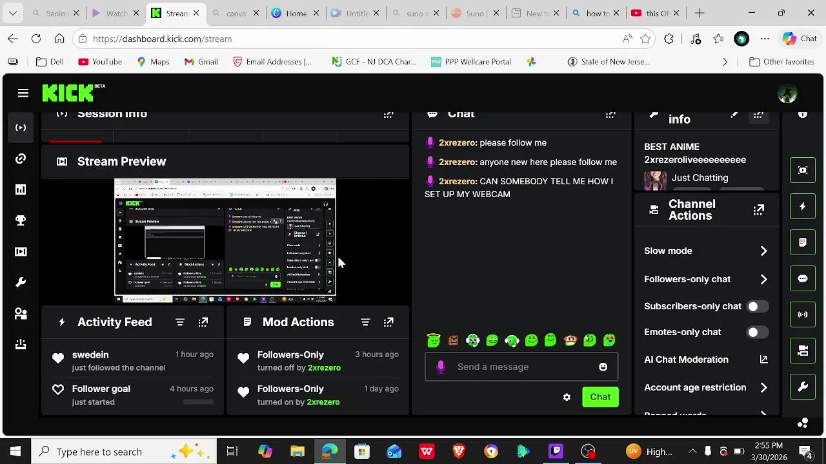This screenshot has width=826, height=464.
Task: Pop out the Activity Feed panel
Action: pos(203,322)
